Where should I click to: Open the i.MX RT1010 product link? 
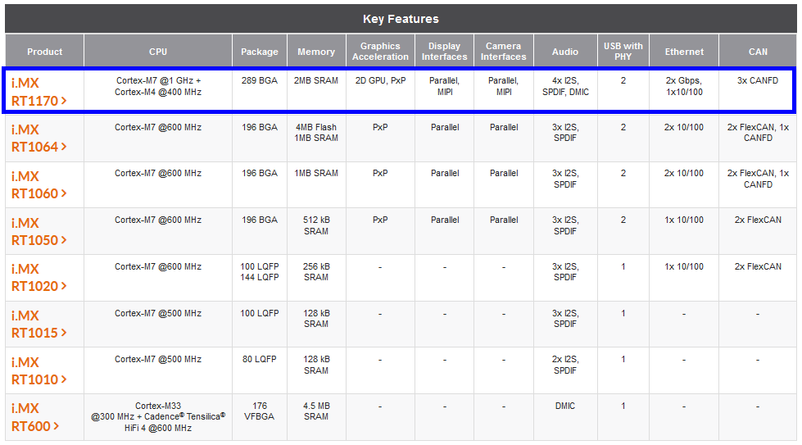coord(39,370)
